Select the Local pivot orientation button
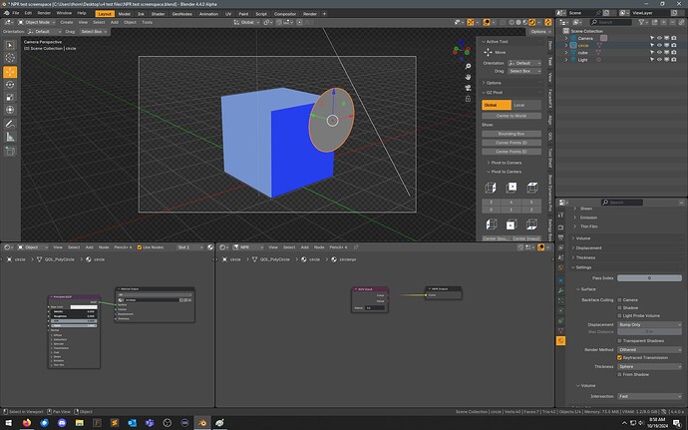The width and height of the screenshot is (688, 430). coord(526,105)
